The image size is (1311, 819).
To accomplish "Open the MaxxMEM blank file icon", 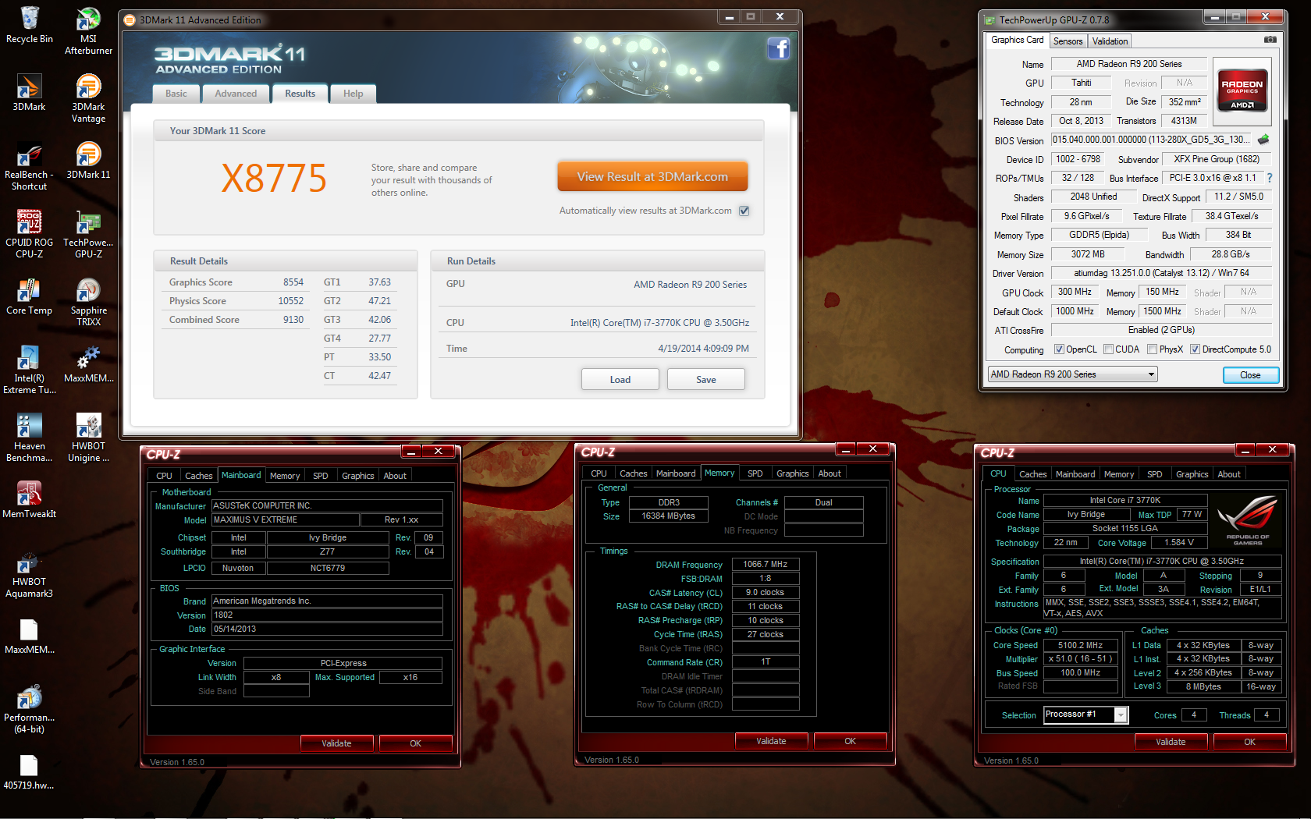I will 29,636.
